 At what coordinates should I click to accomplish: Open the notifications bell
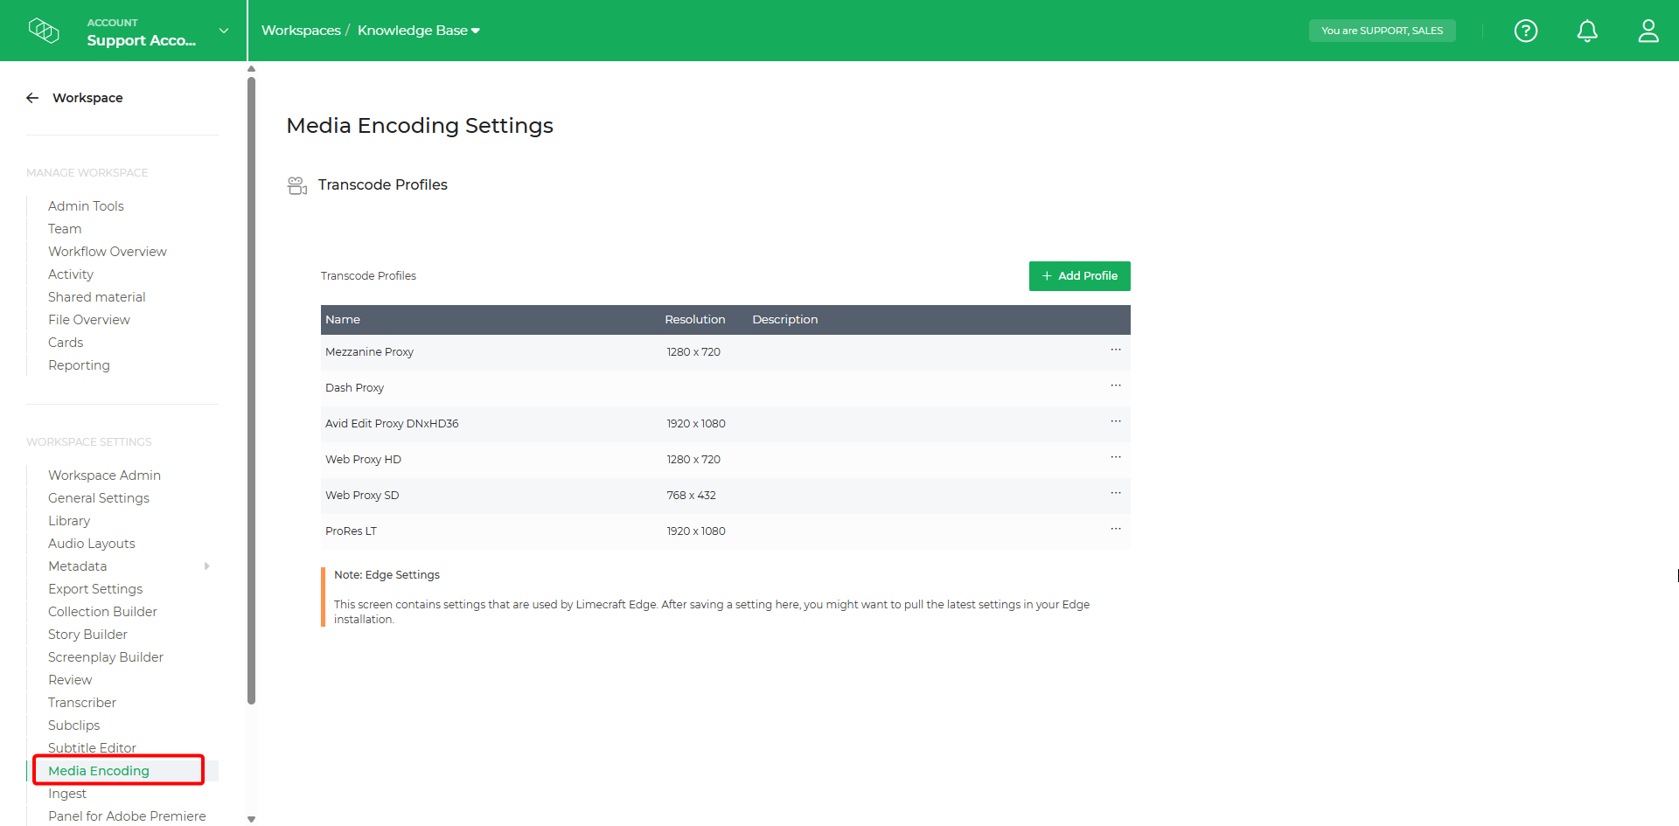coord(1587,31)
